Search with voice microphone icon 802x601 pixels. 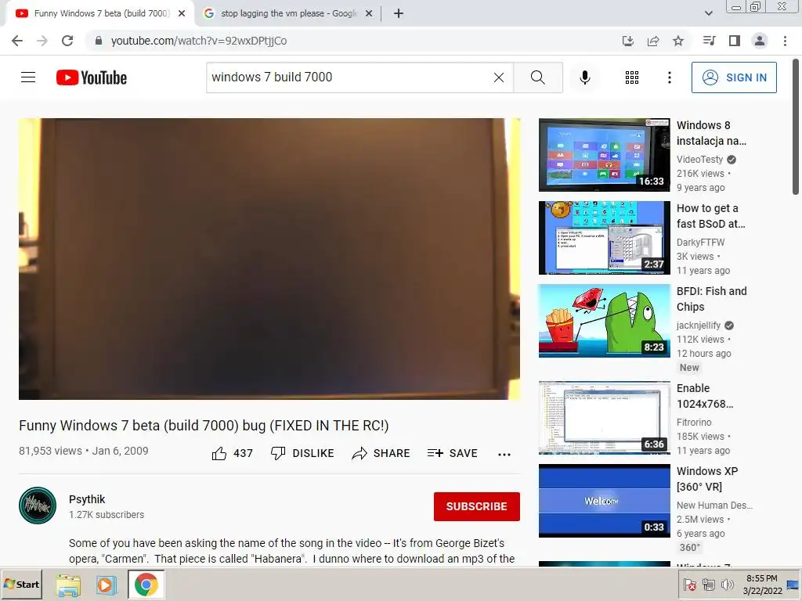click(x=585, y=77)
